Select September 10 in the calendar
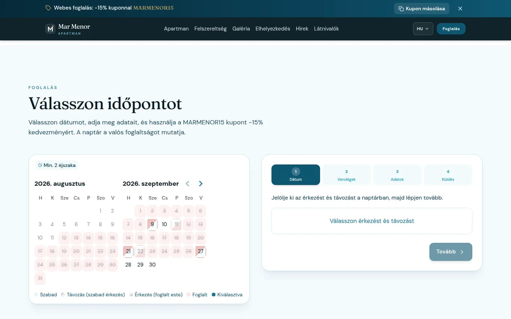The image size is (511, 319). 164,224
